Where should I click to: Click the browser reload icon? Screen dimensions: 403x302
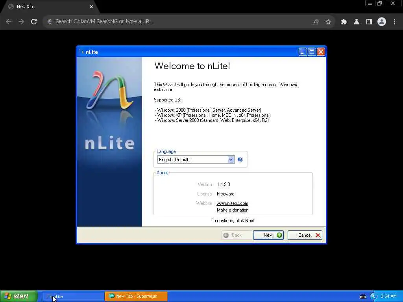click(x=34, y=22)
